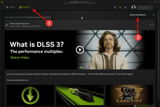Click Check for Updates

click(x=137, y=15)
